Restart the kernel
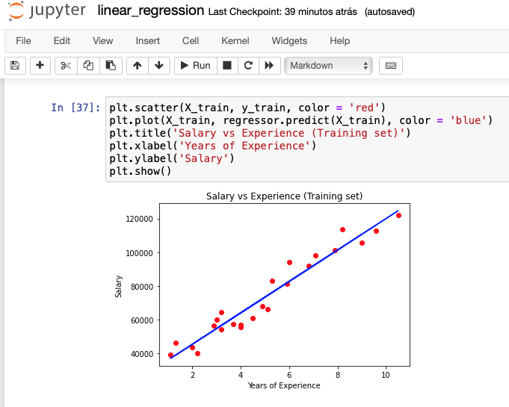 click(248, 66)
